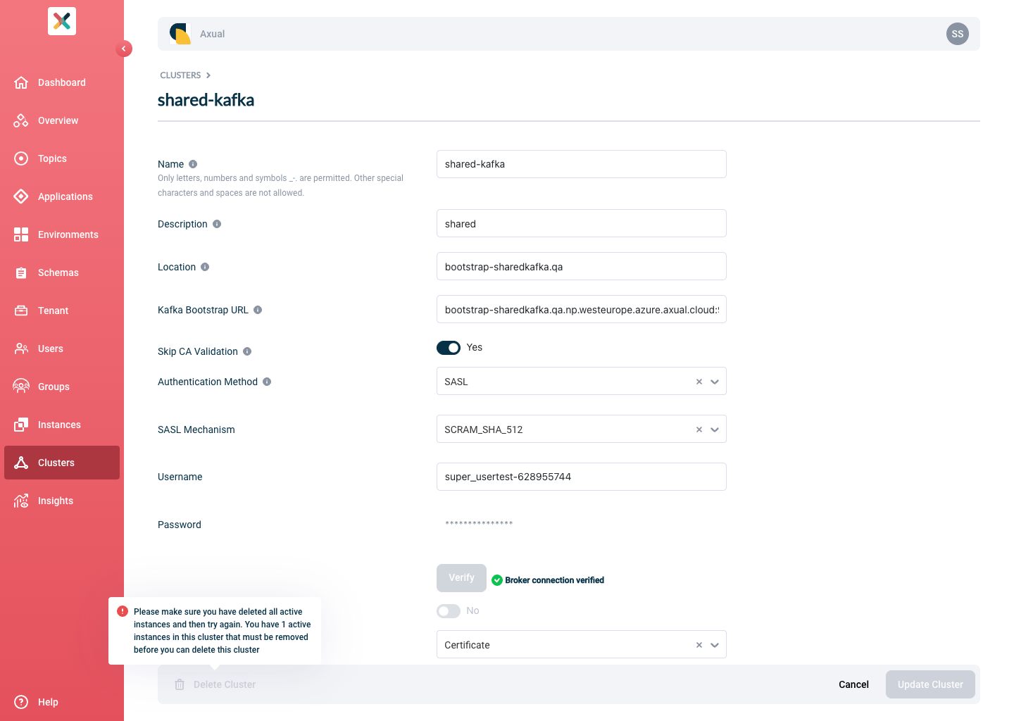Screen dimensions: 1014x721
Task: Click the Users people icon
Action: pos(21,349)
